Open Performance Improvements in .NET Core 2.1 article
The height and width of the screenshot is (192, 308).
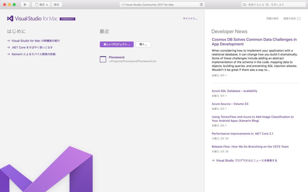point(242,133)
